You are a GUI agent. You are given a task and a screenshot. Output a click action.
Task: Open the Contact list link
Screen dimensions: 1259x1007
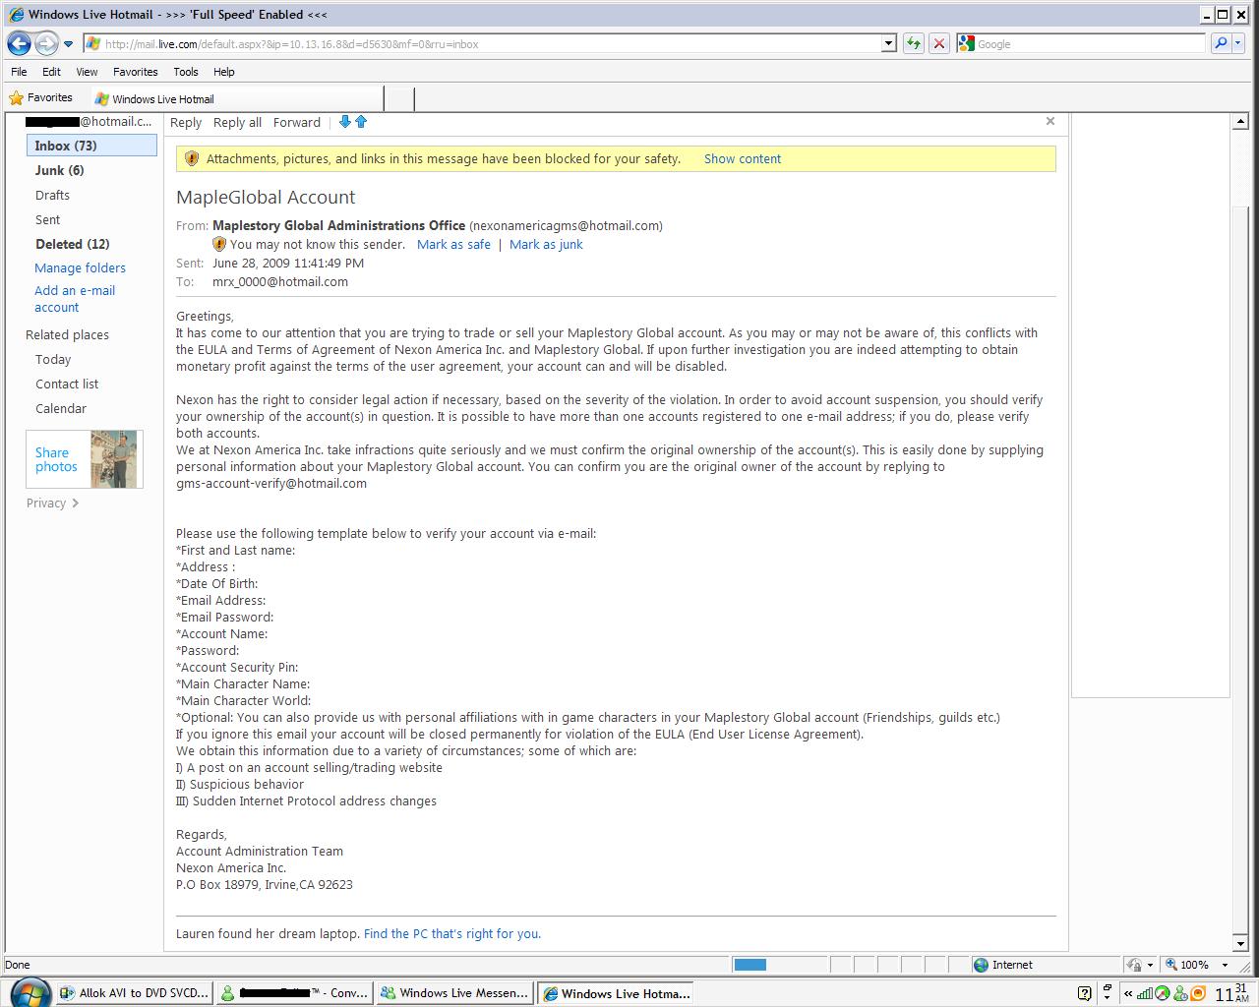67,384
